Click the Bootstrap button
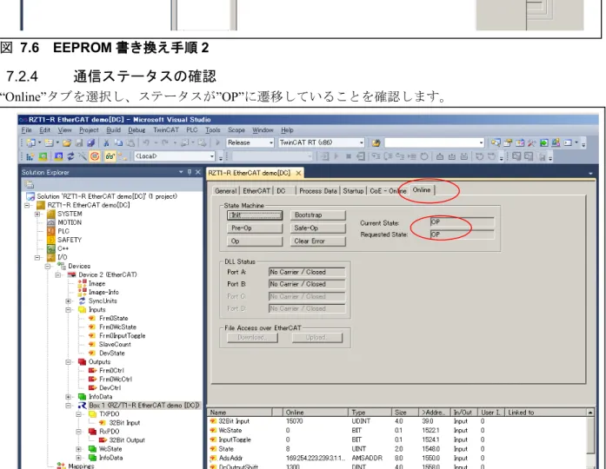This screenshot has width=606, height=469. pyautogui.click(x=317, y=215)
